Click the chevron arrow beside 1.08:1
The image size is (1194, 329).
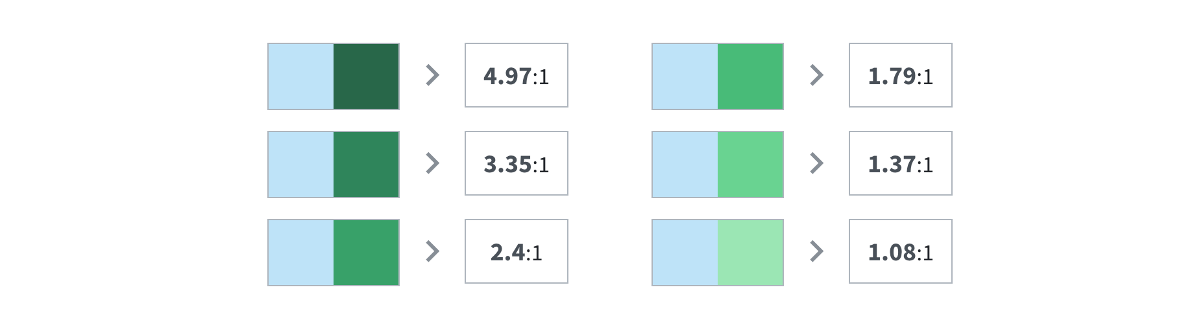(817, 251)
